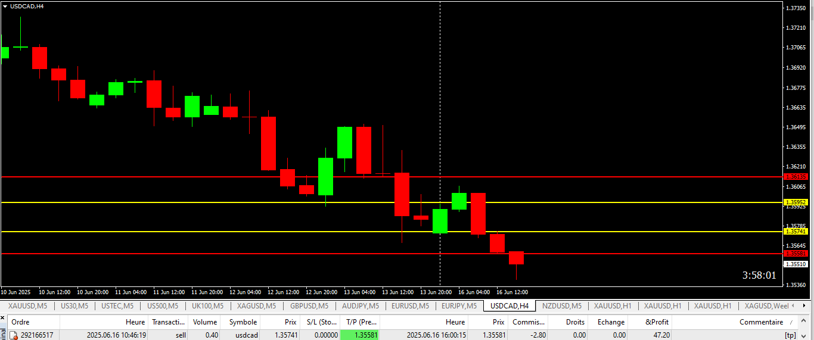Open the partially visible XAGUSD,Weekly chart tab
The height and width of the screenshot is (340, 814).
click(x=766, y=306)
